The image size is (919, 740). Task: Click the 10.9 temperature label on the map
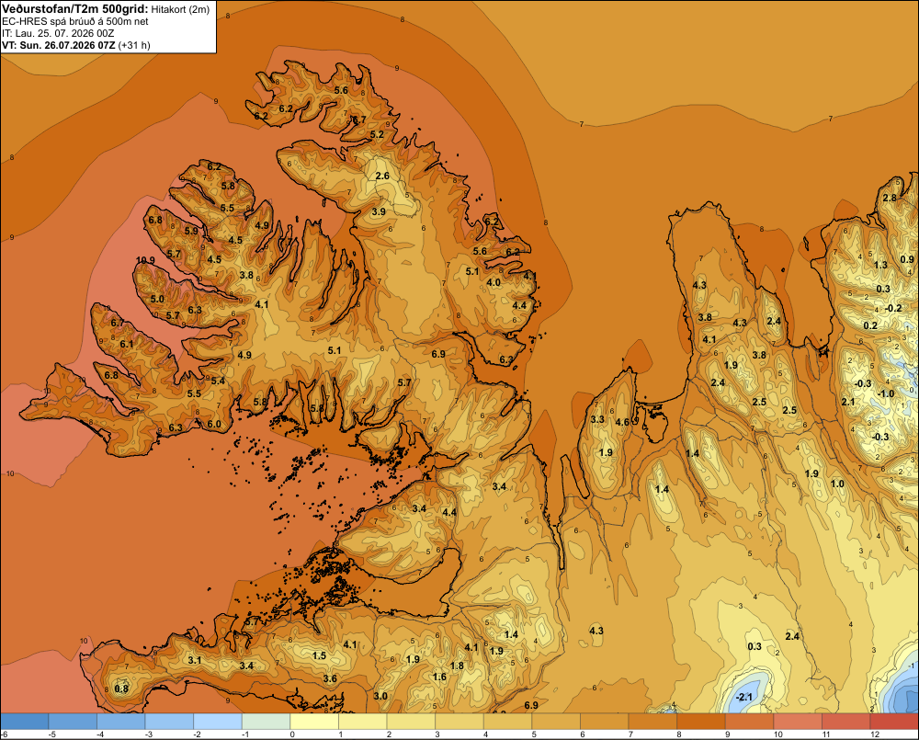[145, 260]
